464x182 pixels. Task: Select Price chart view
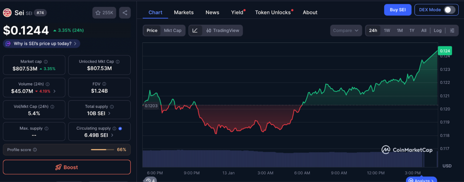[x=152, y=31]
